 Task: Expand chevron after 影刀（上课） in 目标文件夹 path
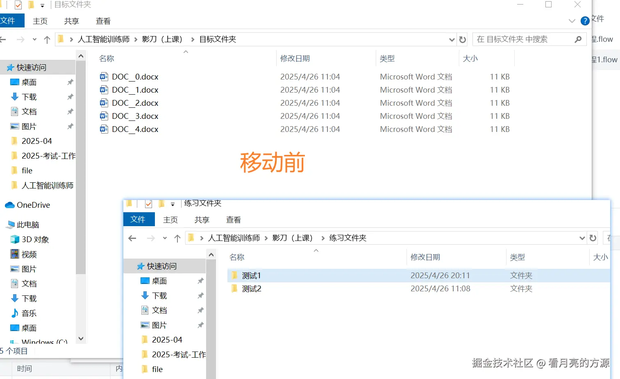click(193, 39)
